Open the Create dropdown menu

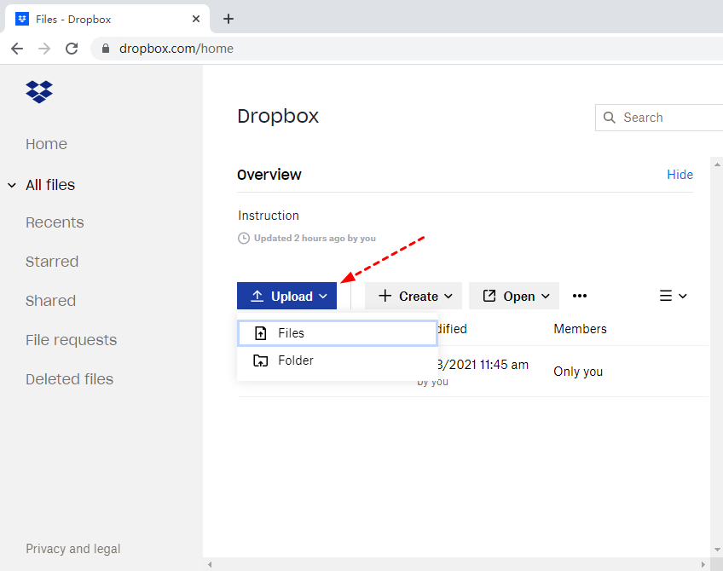pyautogui.click(x=414, y=296)
